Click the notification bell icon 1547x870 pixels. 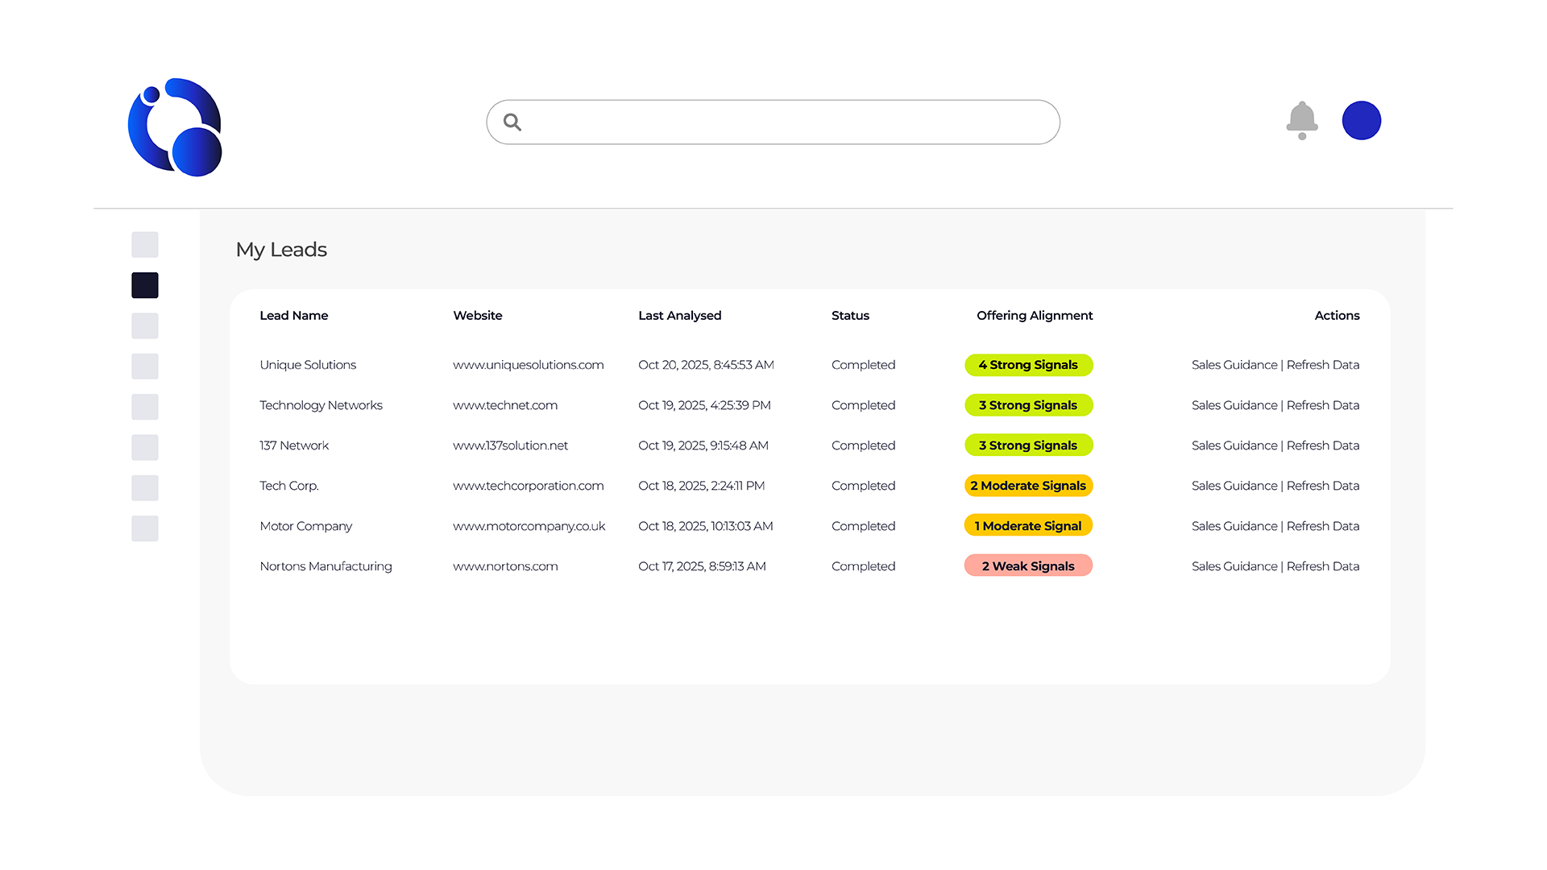1301,120
